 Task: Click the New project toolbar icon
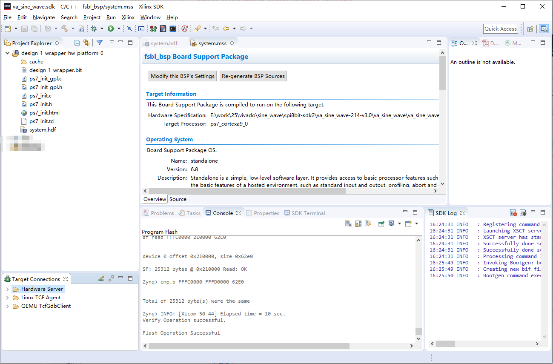[8, 29]
